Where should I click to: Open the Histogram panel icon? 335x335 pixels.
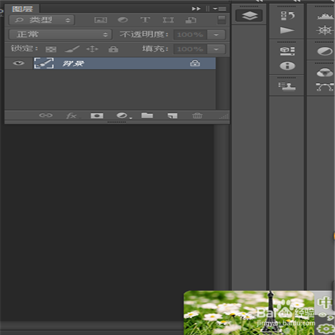click(325, 16)
